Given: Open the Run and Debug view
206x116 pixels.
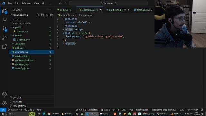Looking at the screenshot, I should coord(4,38).
